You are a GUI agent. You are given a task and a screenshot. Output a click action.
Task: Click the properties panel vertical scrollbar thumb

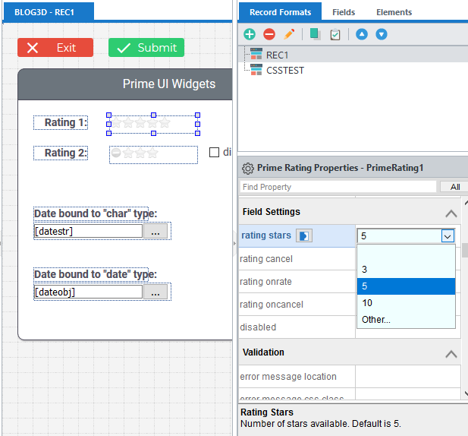(465, 251)
